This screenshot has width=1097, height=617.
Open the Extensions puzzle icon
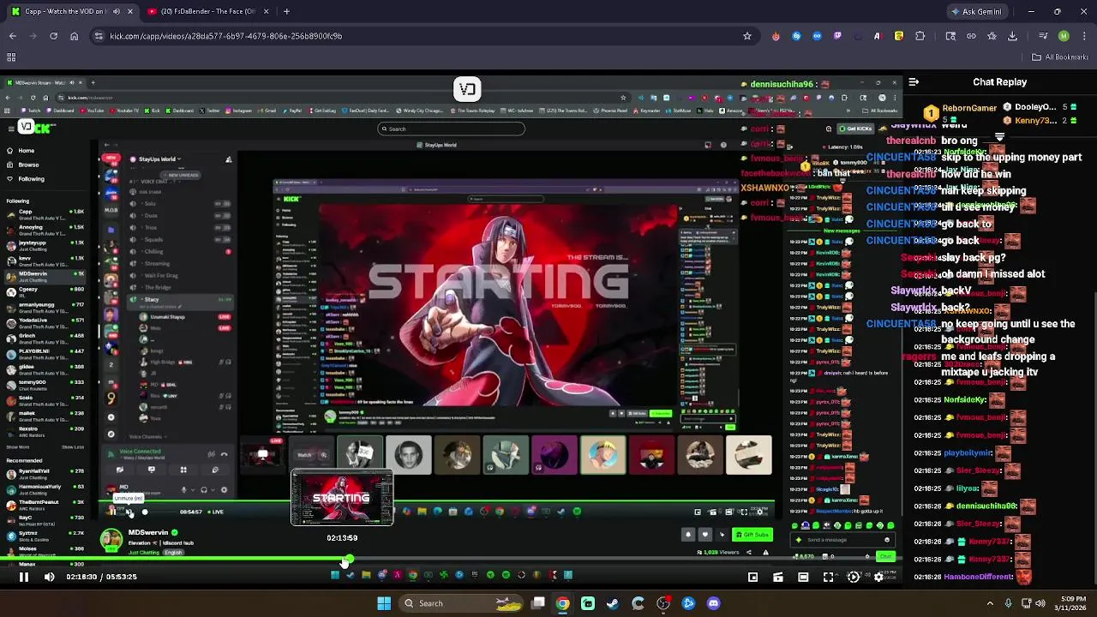click(920, 36)
